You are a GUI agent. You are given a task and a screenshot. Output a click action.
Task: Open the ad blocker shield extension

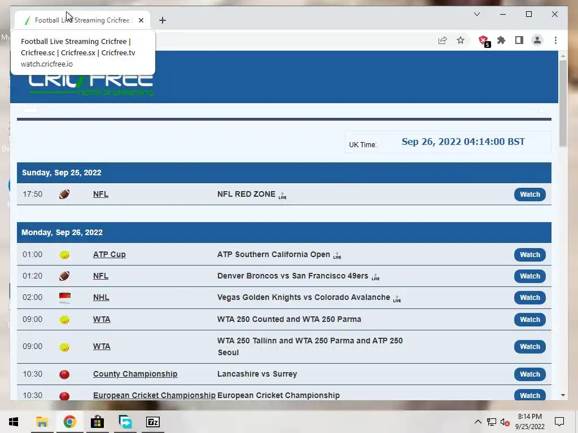484,41
